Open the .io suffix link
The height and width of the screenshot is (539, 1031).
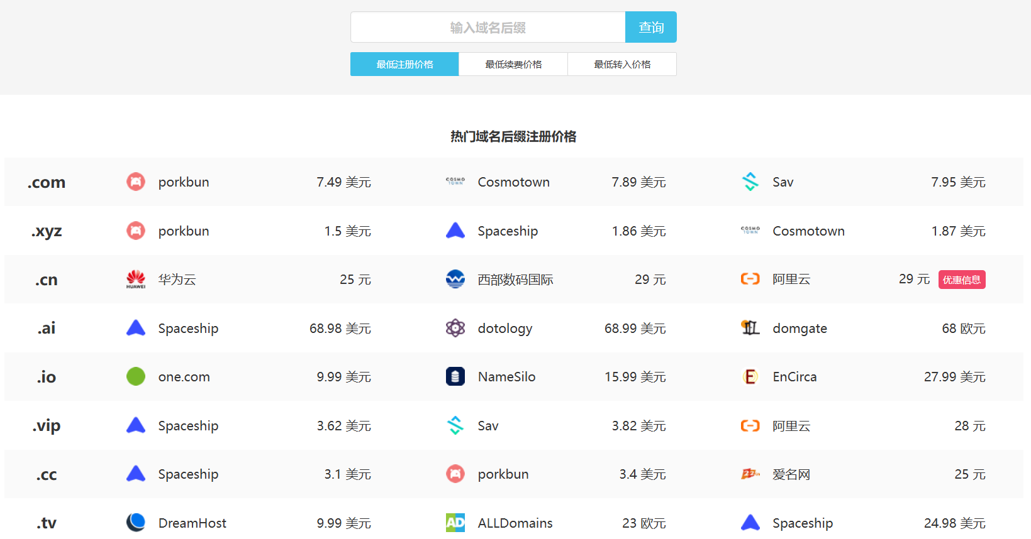coord(47,377)
